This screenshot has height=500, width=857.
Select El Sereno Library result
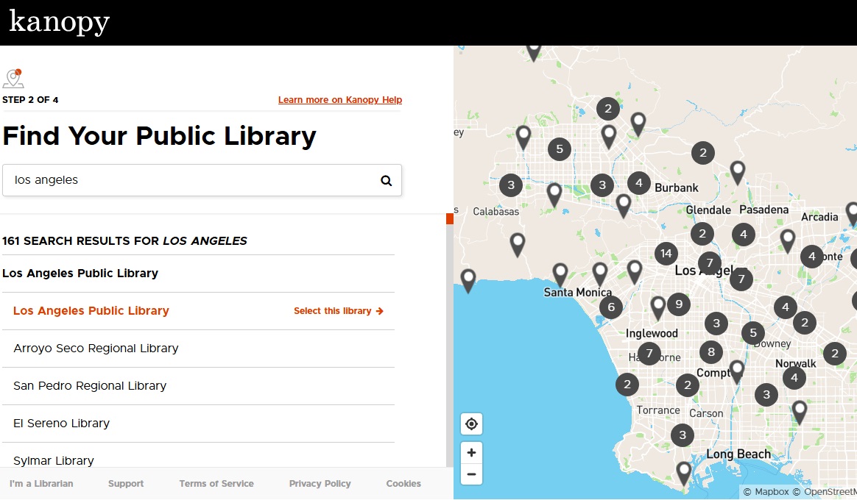(61, 424)
